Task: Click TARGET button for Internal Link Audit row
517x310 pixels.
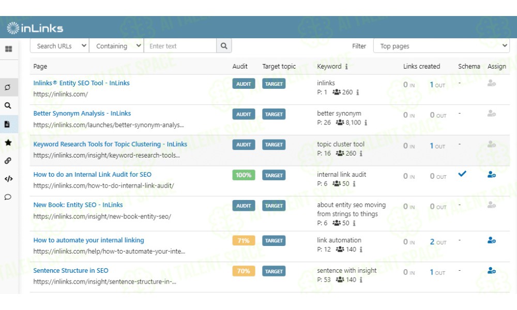Action: click(x=274, y=175)
